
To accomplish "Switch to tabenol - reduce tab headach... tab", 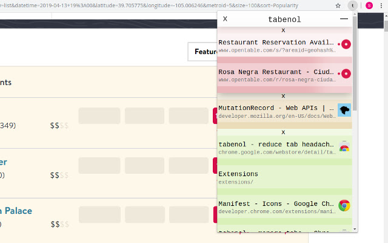I will pos(284,148).
